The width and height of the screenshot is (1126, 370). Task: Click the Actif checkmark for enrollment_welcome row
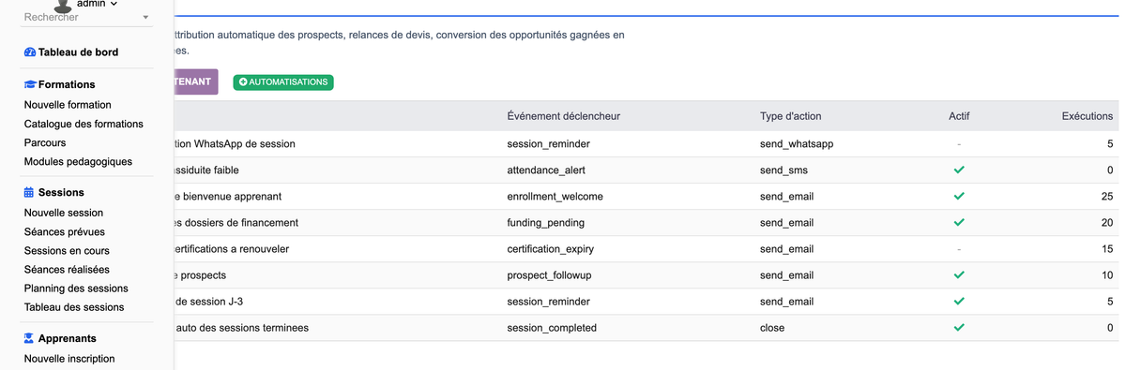point(959,197)
